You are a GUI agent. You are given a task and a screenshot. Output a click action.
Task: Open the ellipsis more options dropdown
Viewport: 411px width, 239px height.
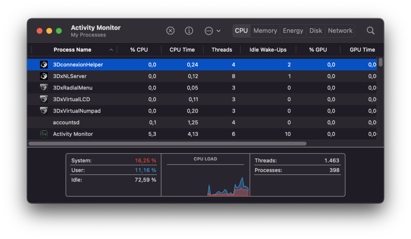[212, 31]
